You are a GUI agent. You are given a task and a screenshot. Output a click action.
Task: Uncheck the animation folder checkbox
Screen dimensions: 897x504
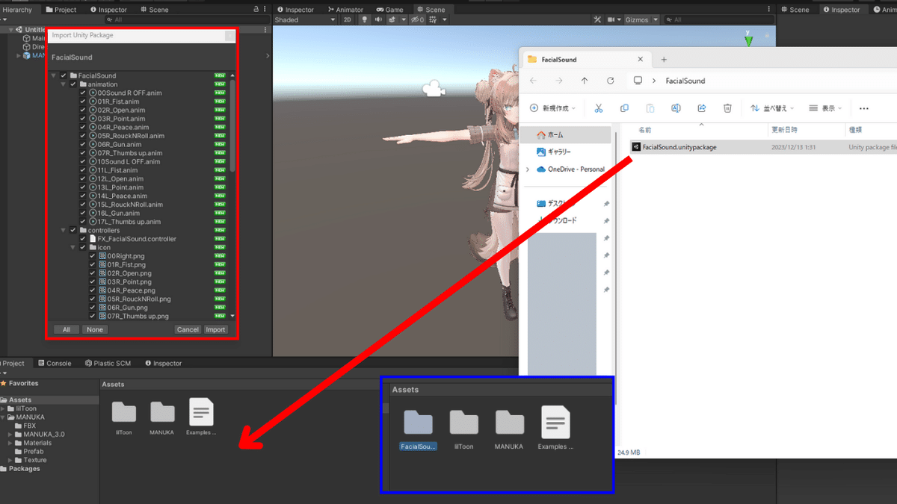coord(73,84)
